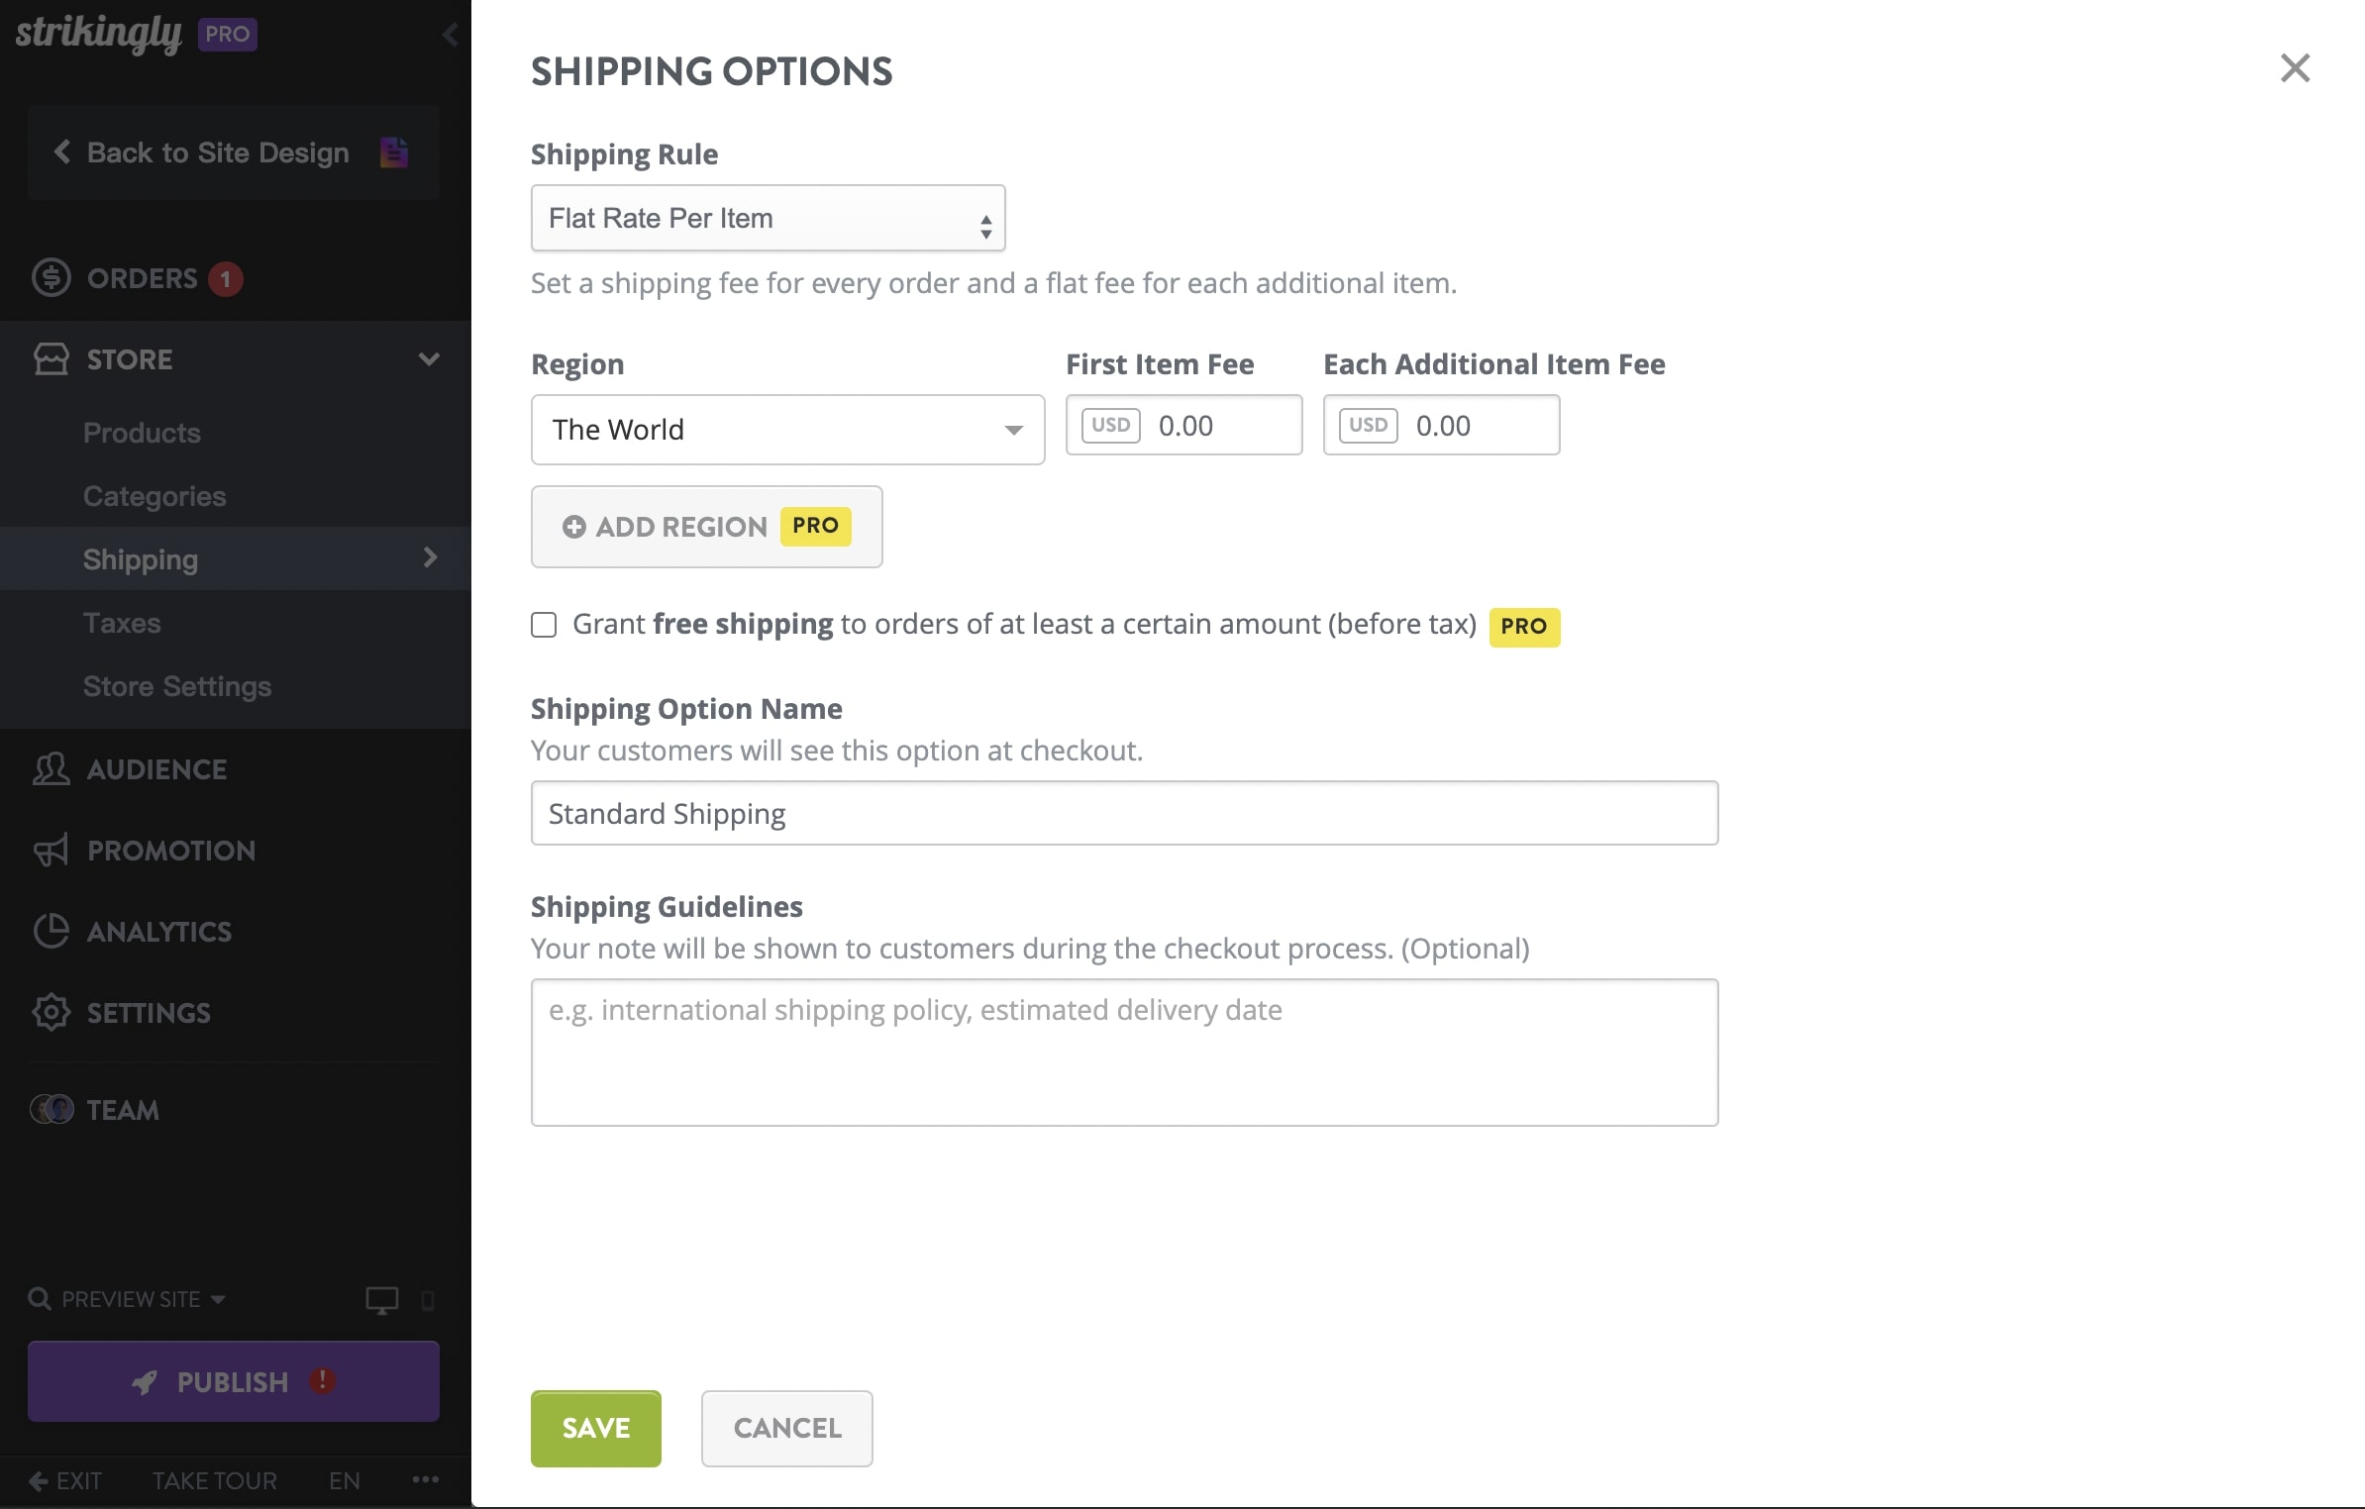Viewport: 2365px width, 1509px height.
Task: Collapse the Store section chevron
Action: (429, 358)
